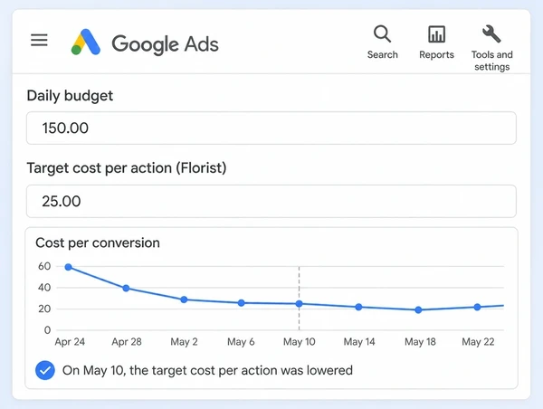
Task: Focus the Daily budget input field
Action: tap(271, 128)
